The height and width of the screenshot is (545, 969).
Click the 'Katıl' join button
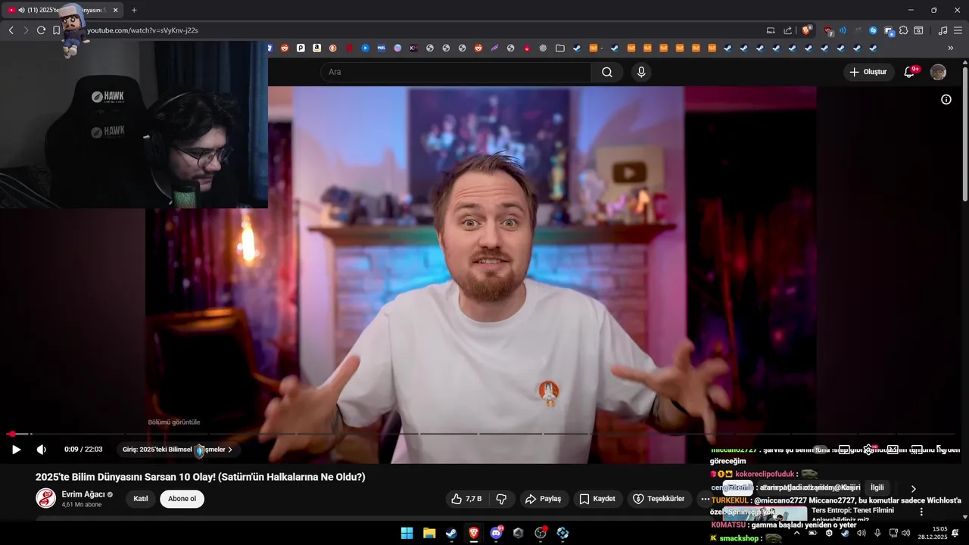tap(141, 499)
